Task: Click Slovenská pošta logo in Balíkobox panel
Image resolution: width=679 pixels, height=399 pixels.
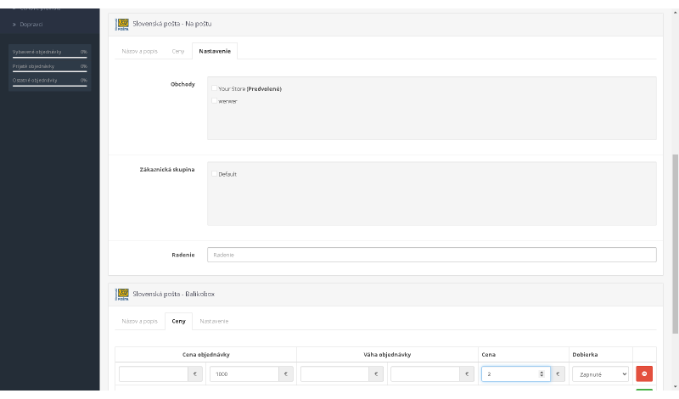Action: click(122, 294)
